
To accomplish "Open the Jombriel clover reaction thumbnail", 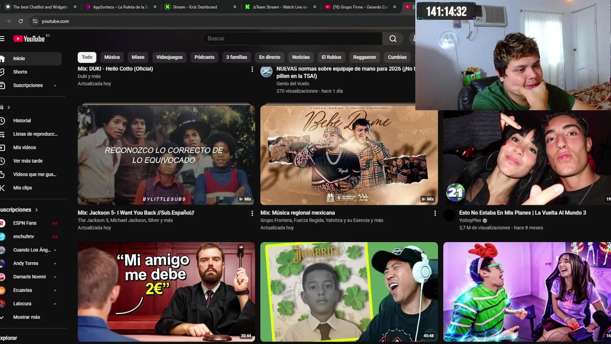I will 349,292.
